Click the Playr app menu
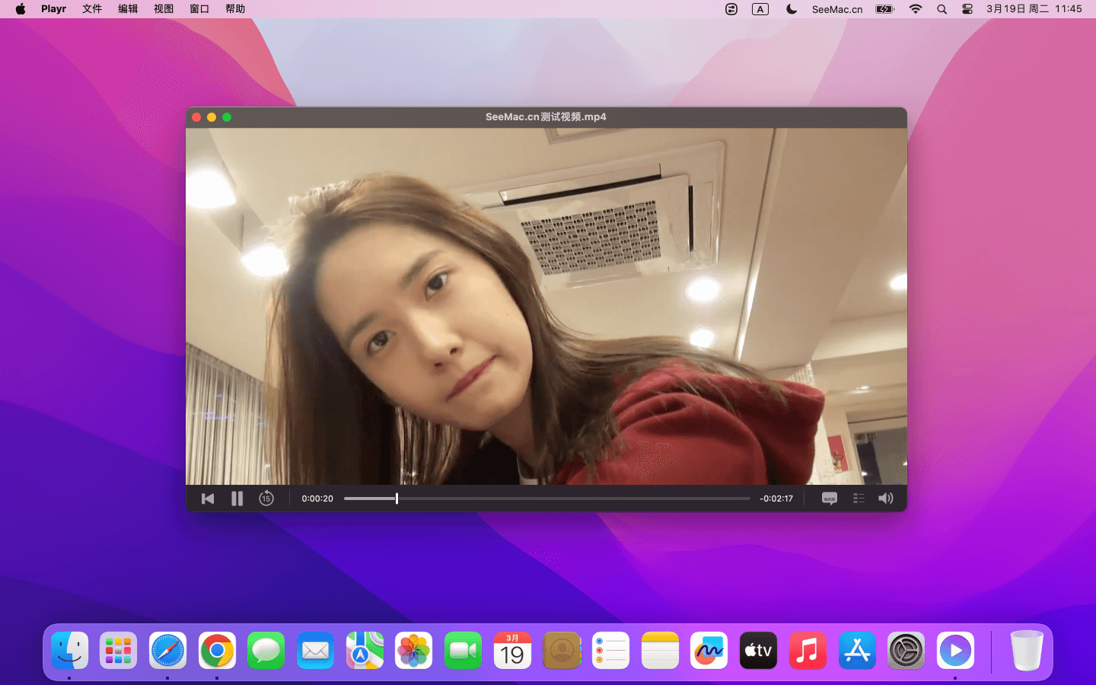Screen dimensions: 1096x685 (53, 9)
